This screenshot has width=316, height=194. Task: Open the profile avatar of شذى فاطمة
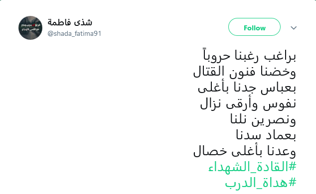pos(30,28)
